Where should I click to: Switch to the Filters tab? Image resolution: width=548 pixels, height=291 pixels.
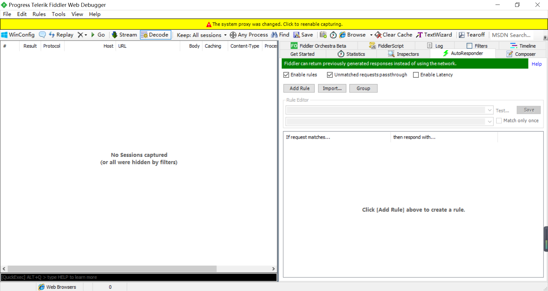[477, 46]
